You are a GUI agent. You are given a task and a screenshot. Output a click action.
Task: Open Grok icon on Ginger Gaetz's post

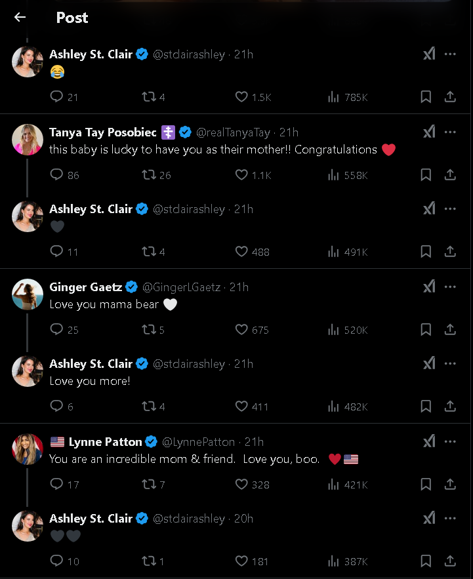point(429,287)
